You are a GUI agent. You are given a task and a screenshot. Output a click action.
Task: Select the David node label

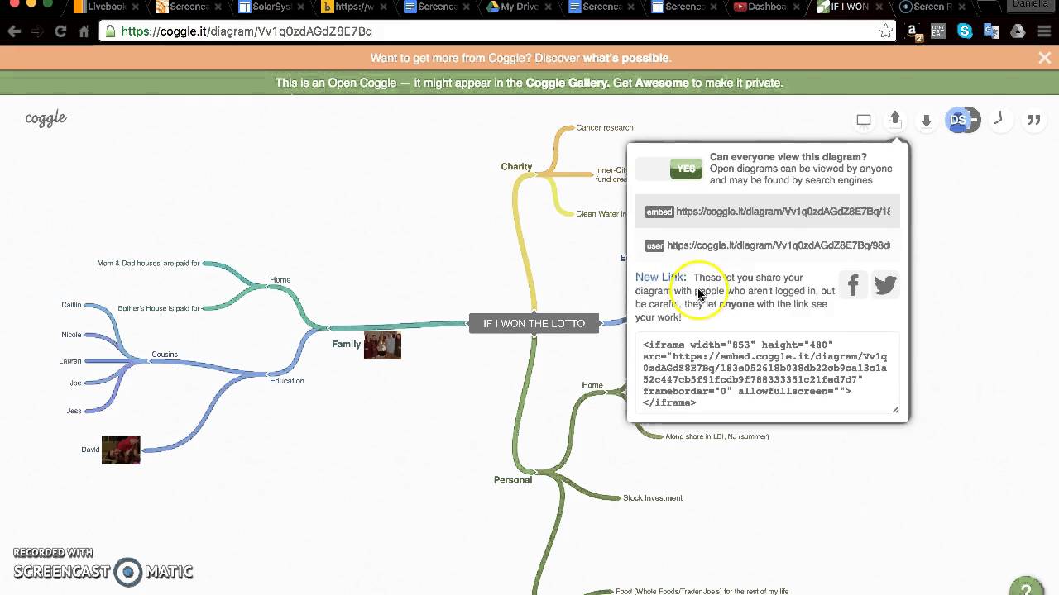[x=90, y=450]
